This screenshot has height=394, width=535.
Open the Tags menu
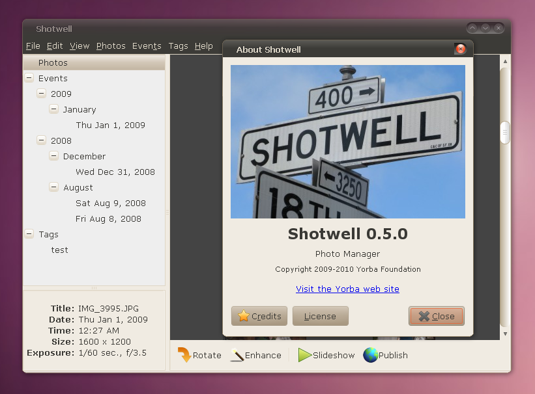pyautogui.click(x=178, y=46)
